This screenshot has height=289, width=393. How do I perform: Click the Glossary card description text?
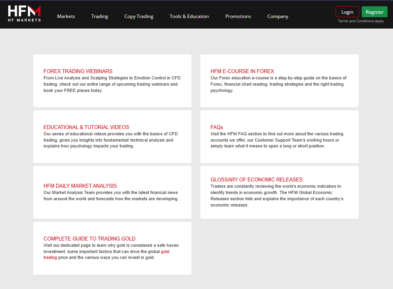tap(277, 196)
